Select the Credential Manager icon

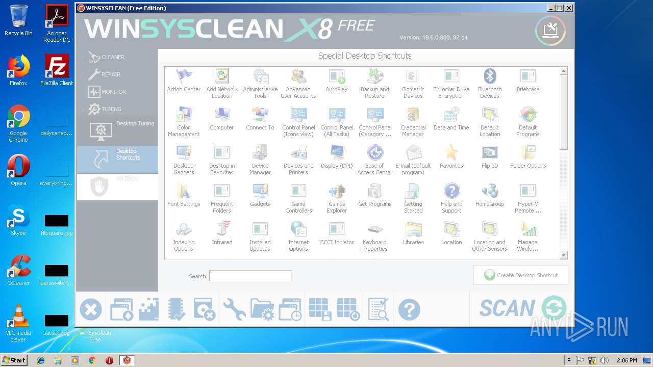(413, 115)
